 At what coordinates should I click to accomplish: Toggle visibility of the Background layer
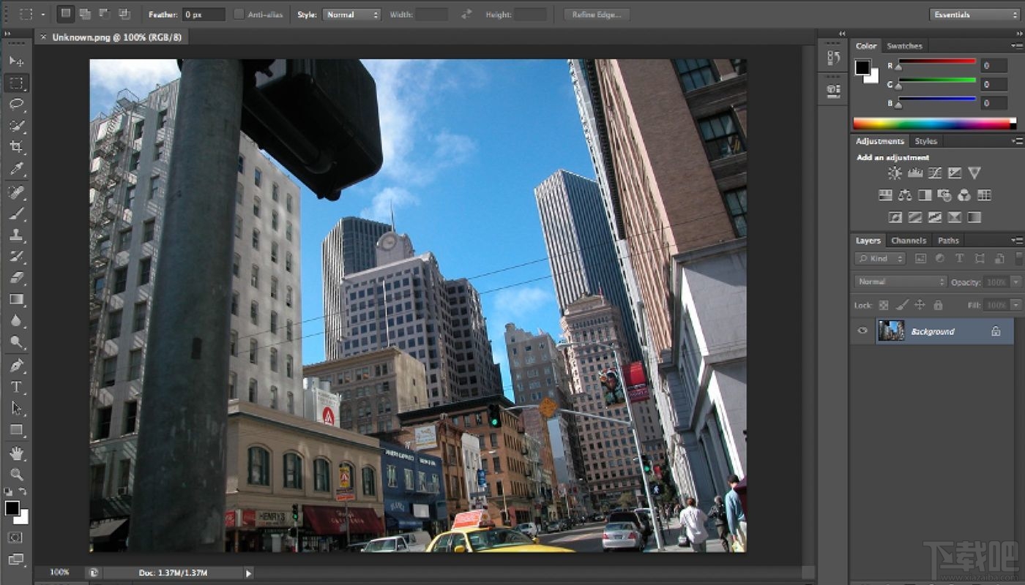(862, 331)
